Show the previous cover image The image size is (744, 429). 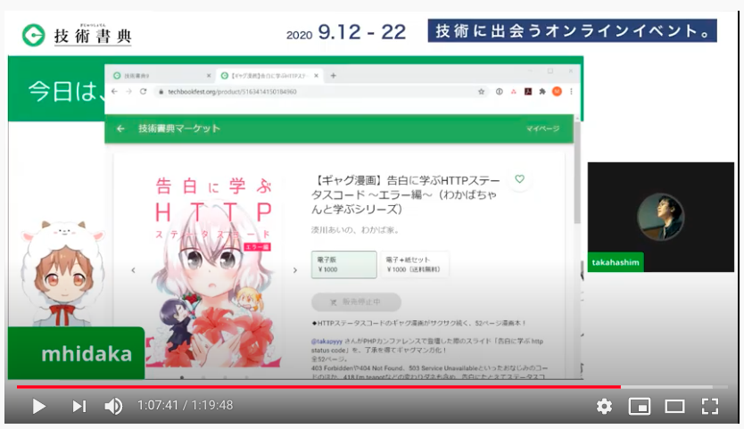(x=133, y=270)
